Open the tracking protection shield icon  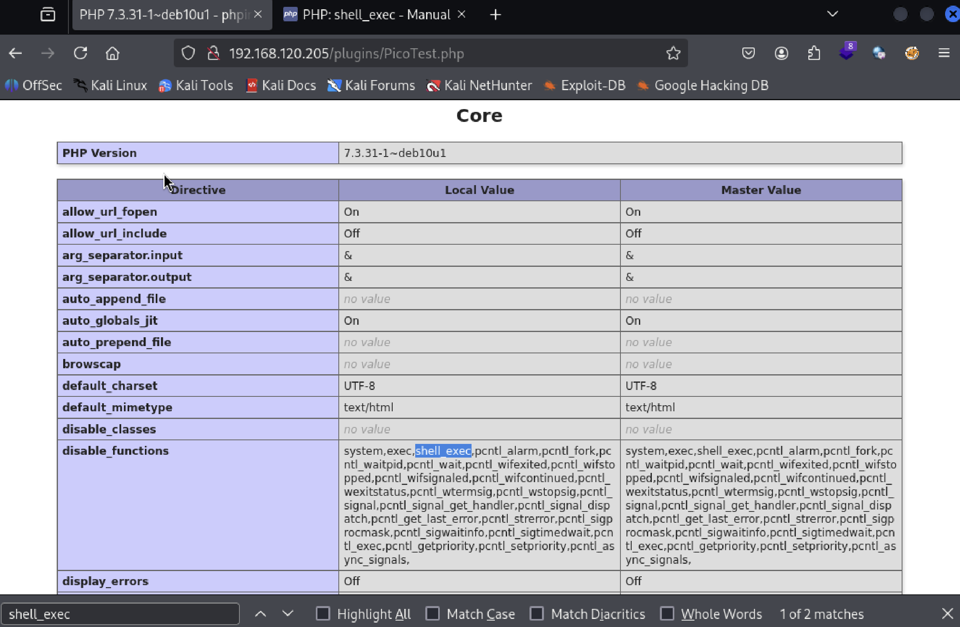click(x=188, y=53)
